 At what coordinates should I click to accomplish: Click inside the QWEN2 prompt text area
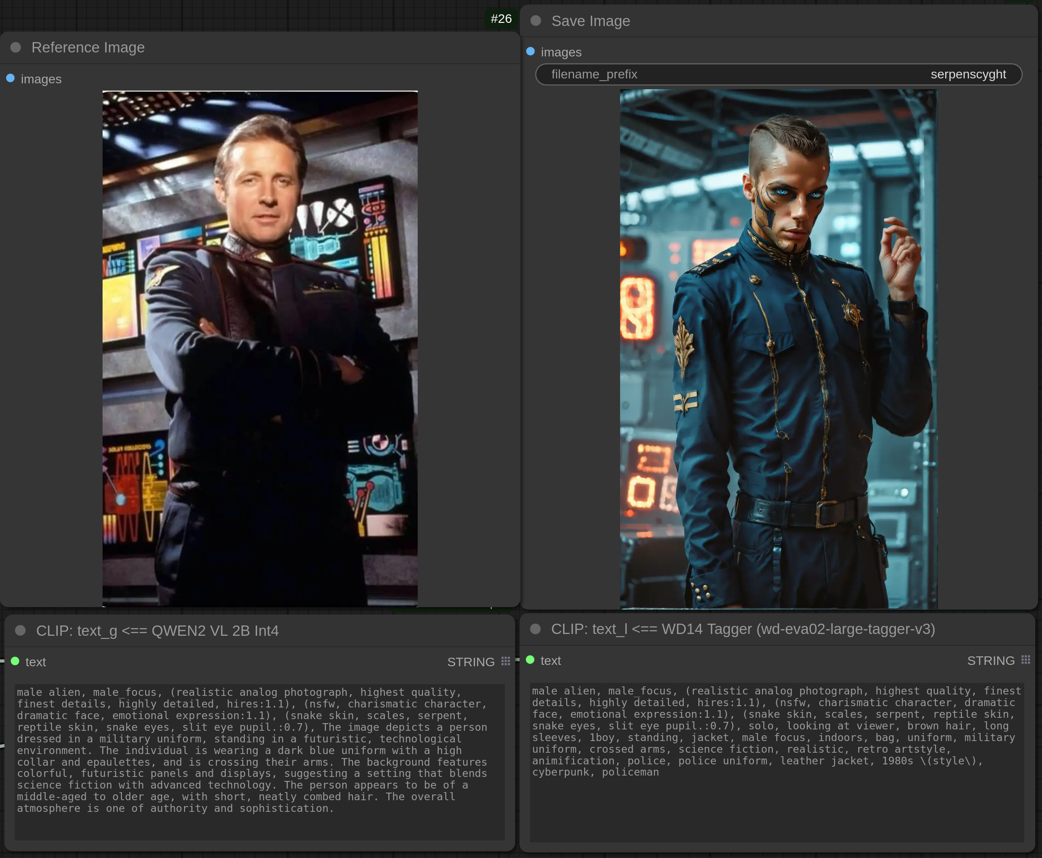pyautogui.click(x=260, y=761)
